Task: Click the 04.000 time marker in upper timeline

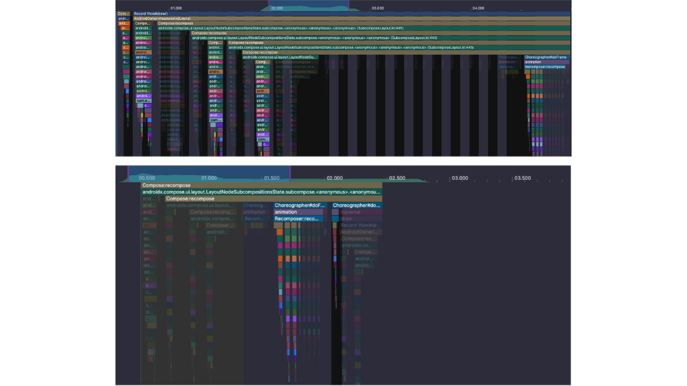Action: pos(478,8)
